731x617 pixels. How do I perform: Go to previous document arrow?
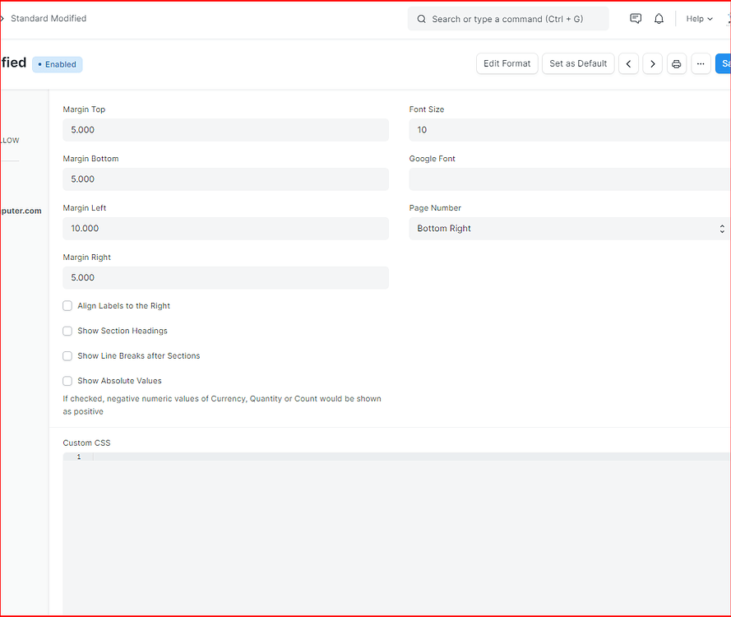628,64
